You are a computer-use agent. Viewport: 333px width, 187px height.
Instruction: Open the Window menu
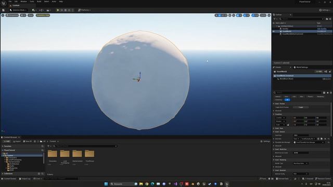pyautogui.click(x=23, y=2)
